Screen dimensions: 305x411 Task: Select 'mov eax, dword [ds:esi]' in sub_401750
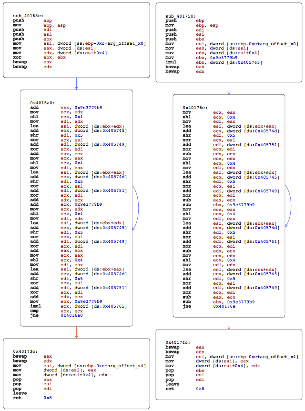(207, 48)
